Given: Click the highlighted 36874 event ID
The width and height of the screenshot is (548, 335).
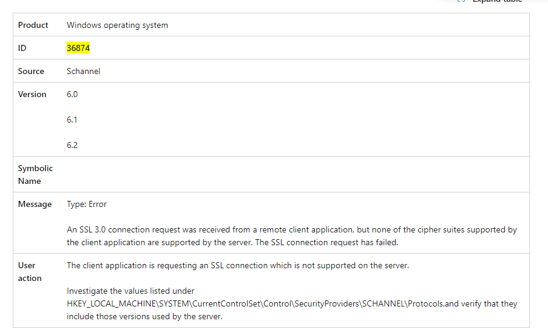Looking at the screenshot, I should click(78, 48).
